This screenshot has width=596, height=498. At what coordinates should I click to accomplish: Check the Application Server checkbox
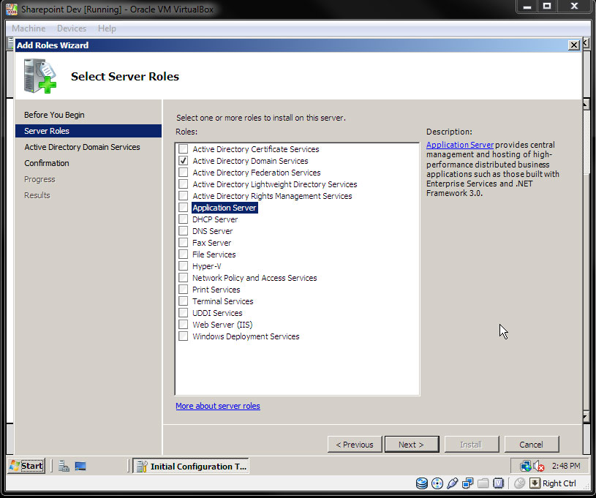[x=184, y=208]
